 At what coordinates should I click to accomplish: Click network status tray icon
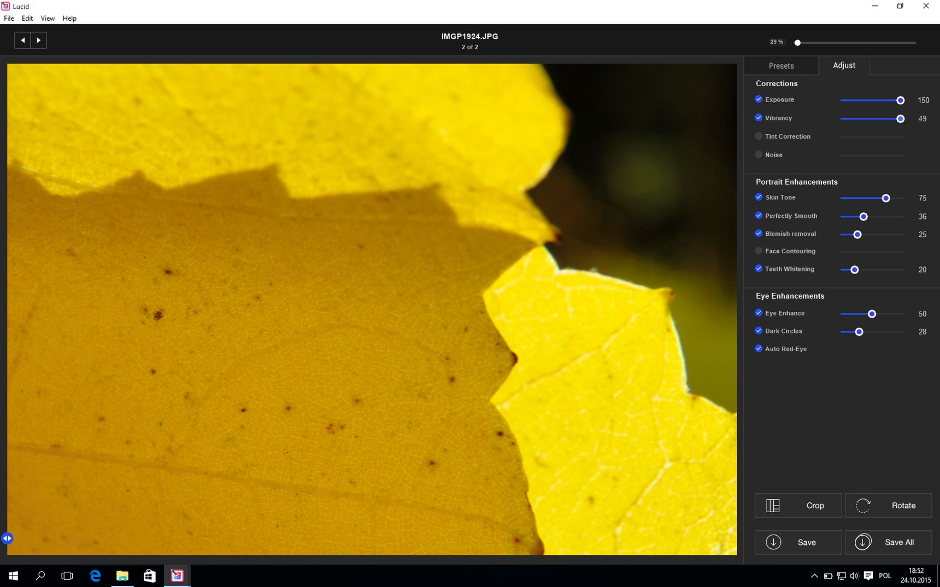pos(842,576)
